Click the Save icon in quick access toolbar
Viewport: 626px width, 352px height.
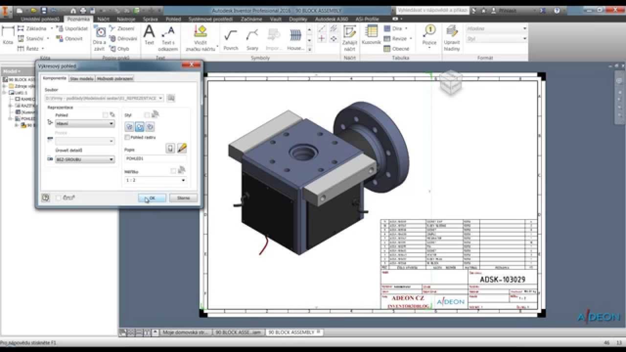pos(44,10)
